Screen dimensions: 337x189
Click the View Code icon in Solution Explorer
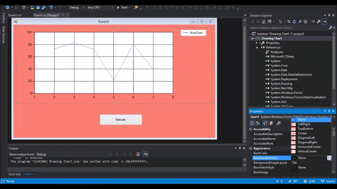pyautogui.click(x=313, y=22)
